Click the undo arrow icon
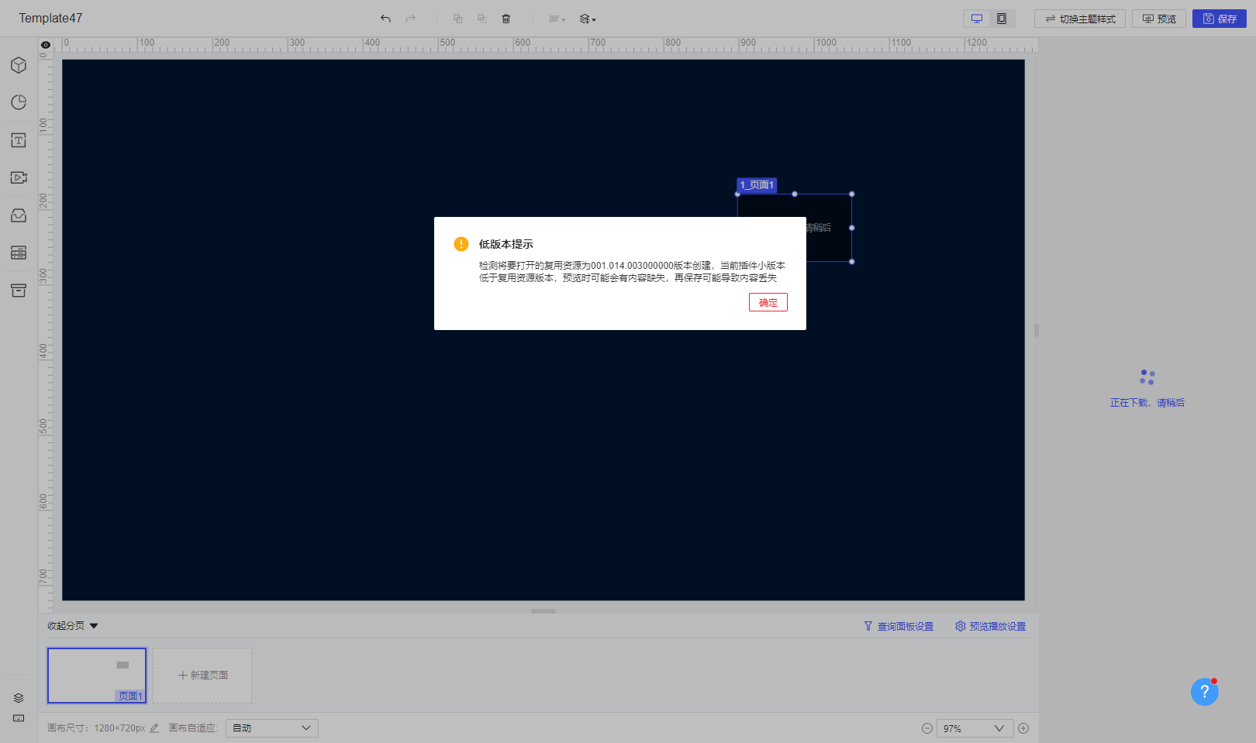 tap(385, 19)
